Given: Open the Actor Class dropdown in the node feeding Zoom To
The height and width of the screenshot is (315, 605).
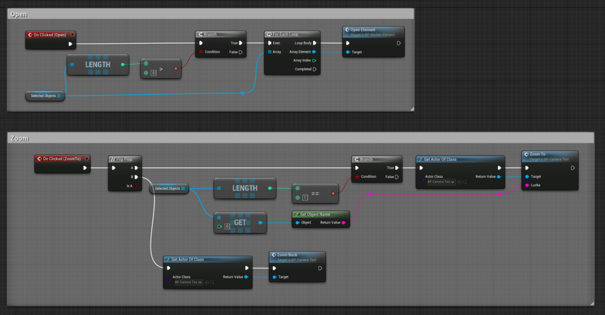Looking at the screenshot, I should (440, 182).
